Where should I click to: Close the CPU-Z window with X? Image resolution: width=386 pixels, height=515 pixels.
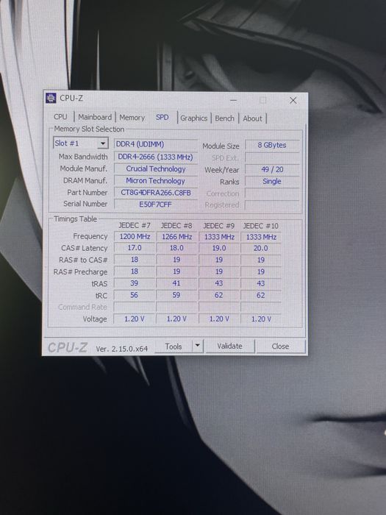click(293, 101)
